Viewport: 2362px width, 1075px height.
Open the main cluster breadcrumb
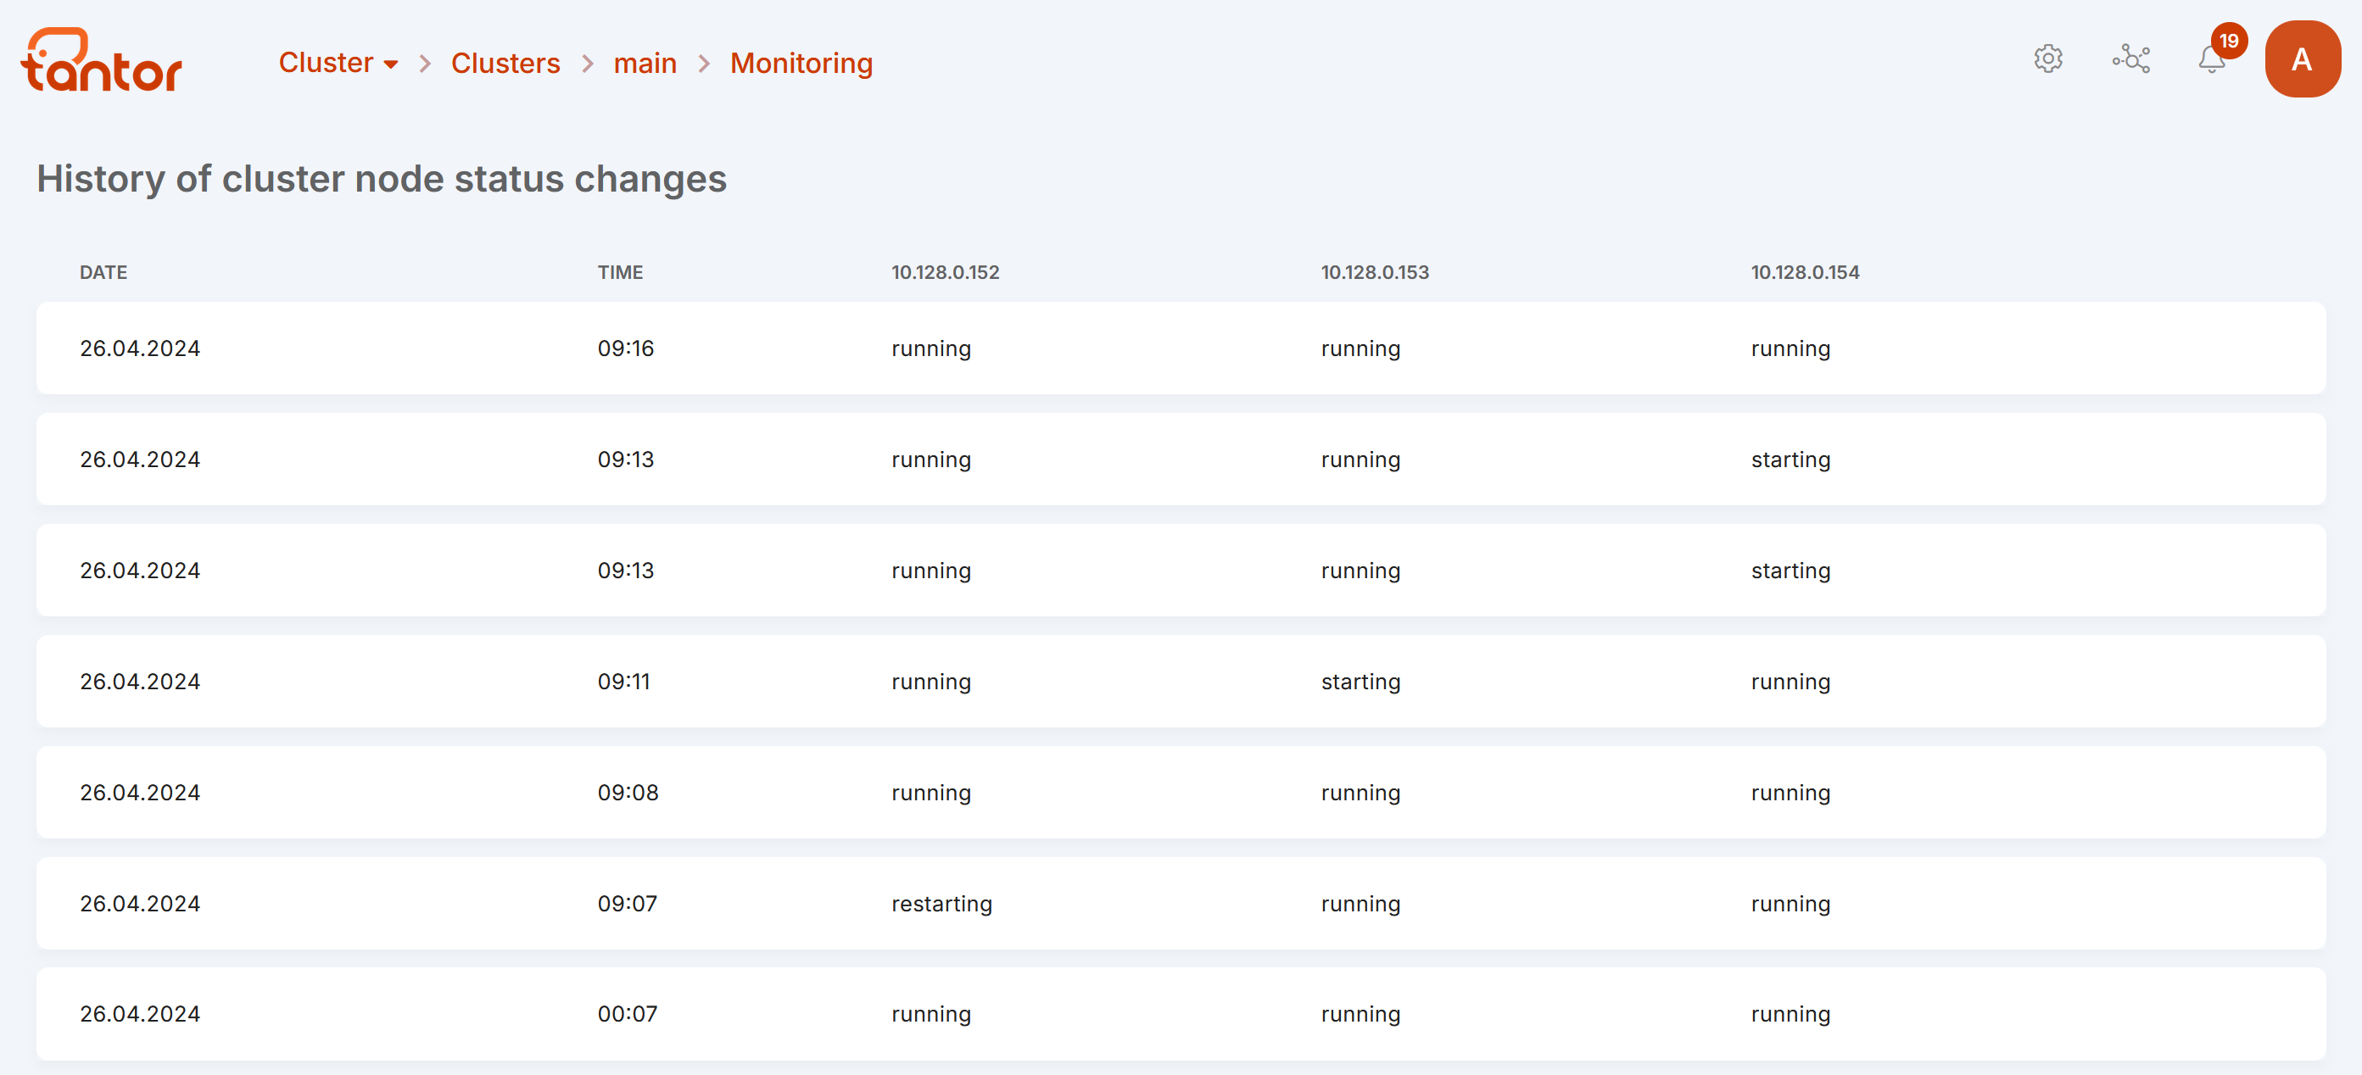pos(645,63)
